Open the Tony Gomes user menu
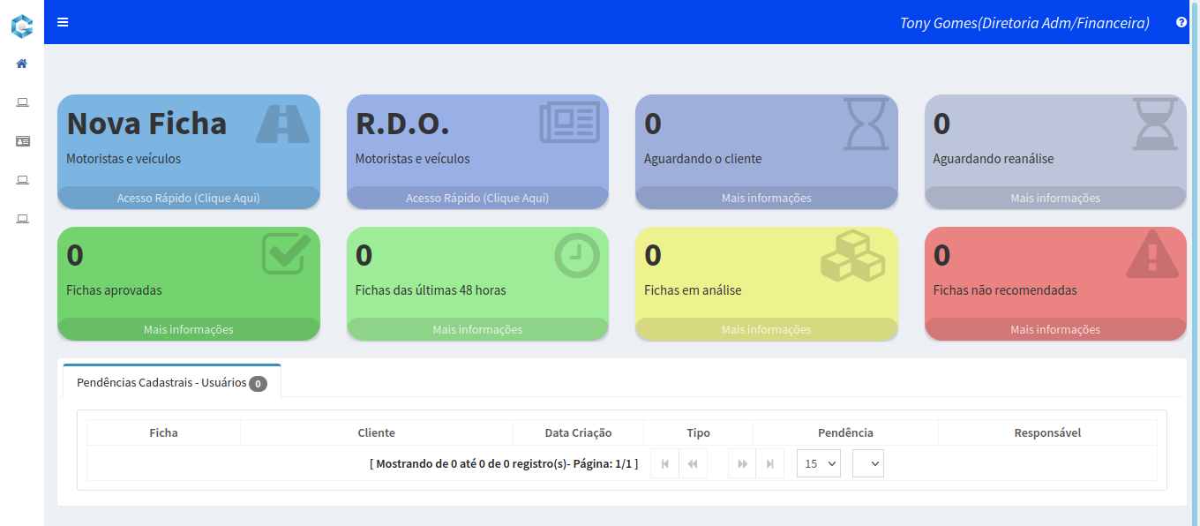This screenshot has width=1200, height=526. coord(1024,23)
